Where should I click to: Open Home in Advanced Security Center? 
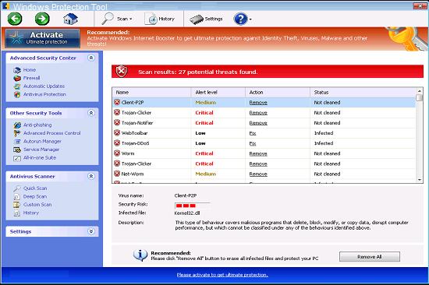[30, 70]
